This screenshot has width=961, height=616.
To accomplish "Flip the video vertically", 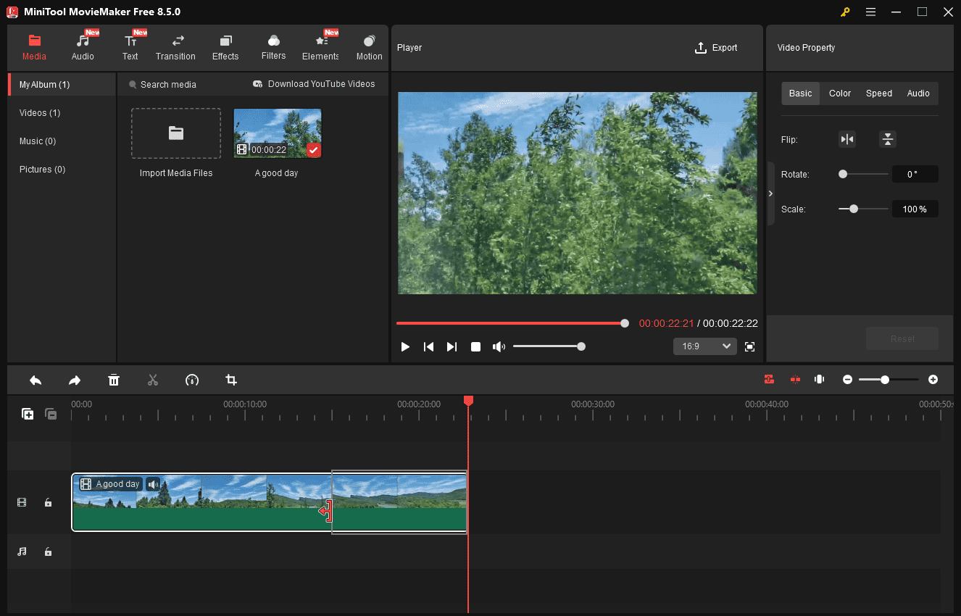I will (888, 139).
